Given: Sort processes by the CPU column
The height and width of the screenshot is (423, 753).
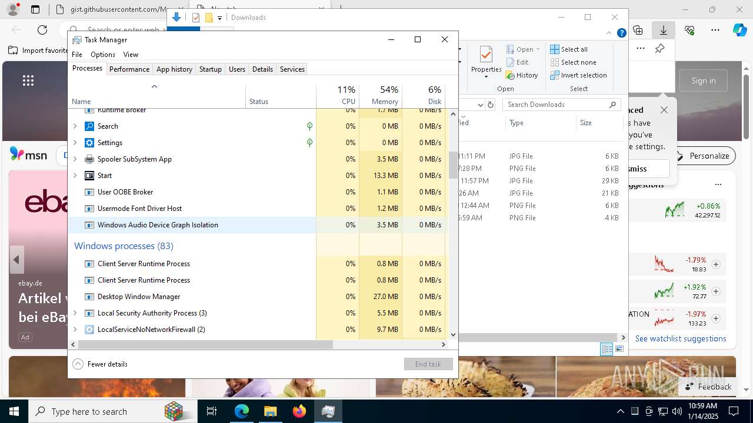Looking at the screenshot, I should point(338,96).
